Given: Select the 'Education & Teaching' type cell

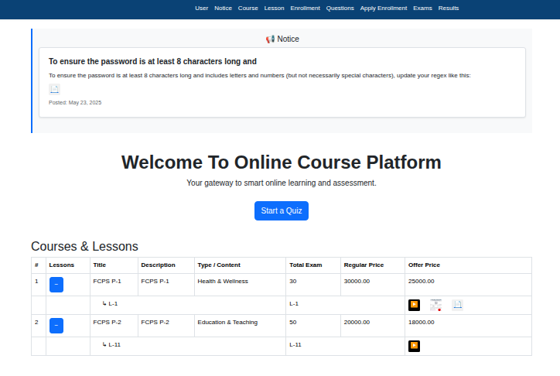Looking at the screenshot, I should (240, 326).
